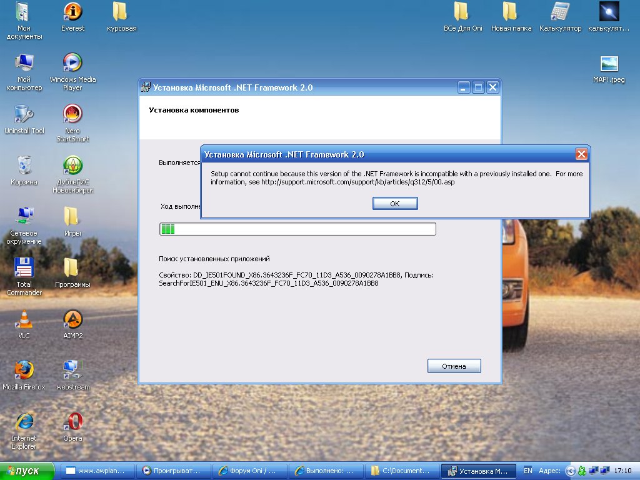This screenshot has width=640, height=480.
Task: Launch Opera browser icon
Action: coord(72,422)
